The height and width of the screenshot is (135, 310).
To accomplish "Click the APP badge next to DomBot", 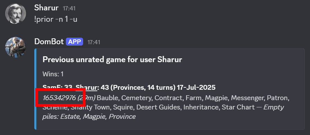I will point(74,42).
